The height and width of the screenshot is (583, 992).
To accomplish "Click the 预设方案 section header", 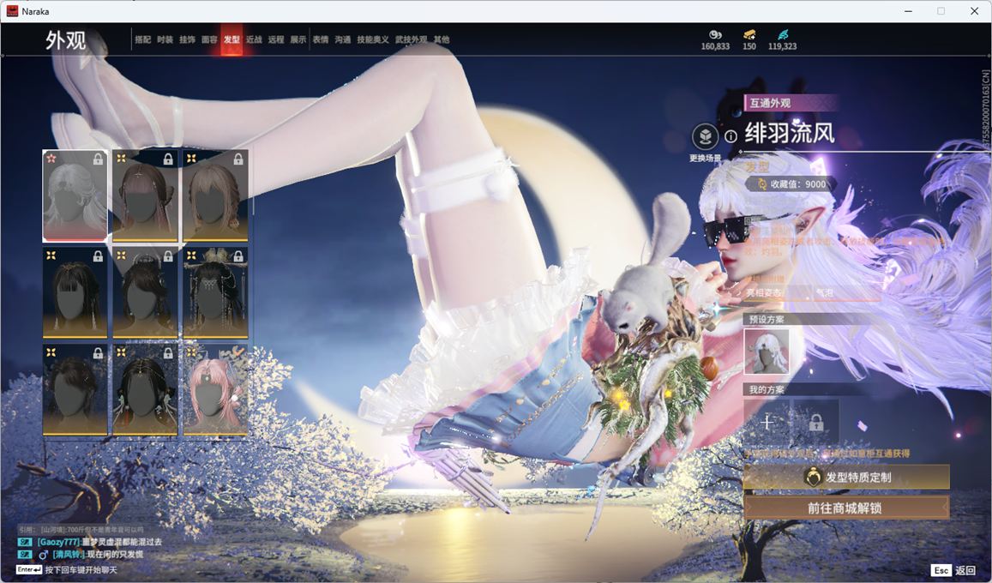I will pyautogui.click(x=767, y=319).
